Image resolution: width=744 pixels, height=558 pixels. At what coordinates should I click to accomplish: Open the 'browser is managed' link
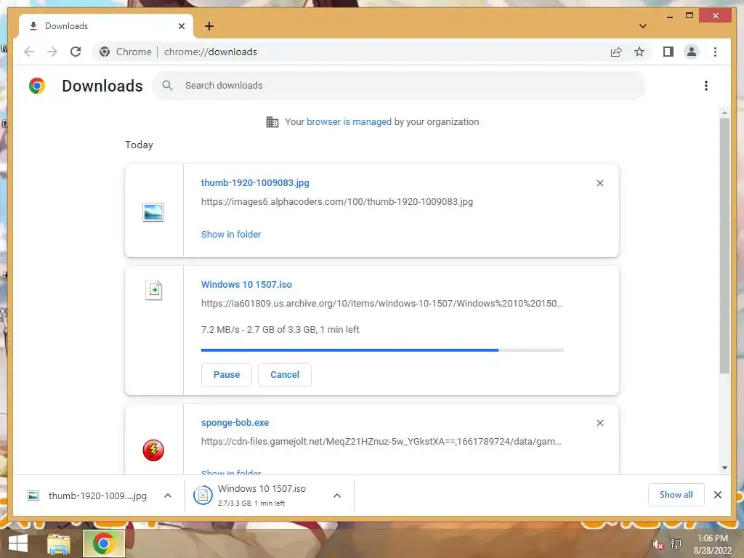(x=349, y=122)
